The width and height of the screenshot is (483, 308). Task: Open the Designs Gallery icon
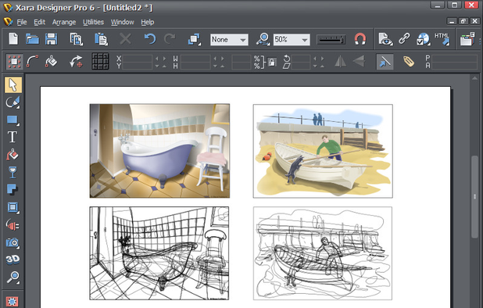(x=467, y=39)
